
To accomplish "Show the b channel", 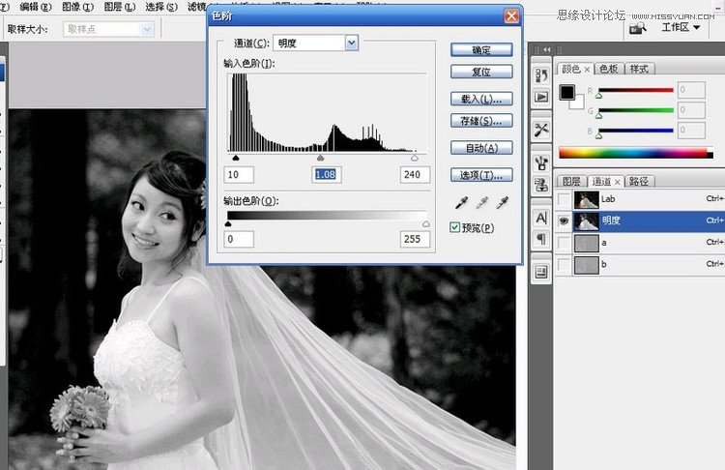I will click(x=564, y=265).
